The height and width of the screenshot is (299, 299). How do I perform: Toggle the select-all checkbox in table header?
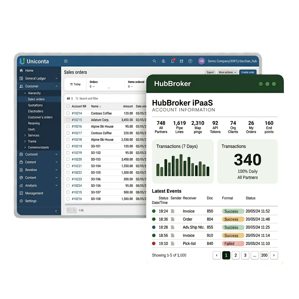coord(68,106)
